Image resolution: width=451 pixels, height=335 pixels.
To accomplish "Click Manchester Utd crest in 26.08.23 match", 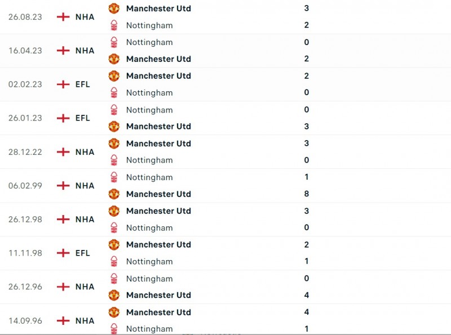I will click(114, 8).
